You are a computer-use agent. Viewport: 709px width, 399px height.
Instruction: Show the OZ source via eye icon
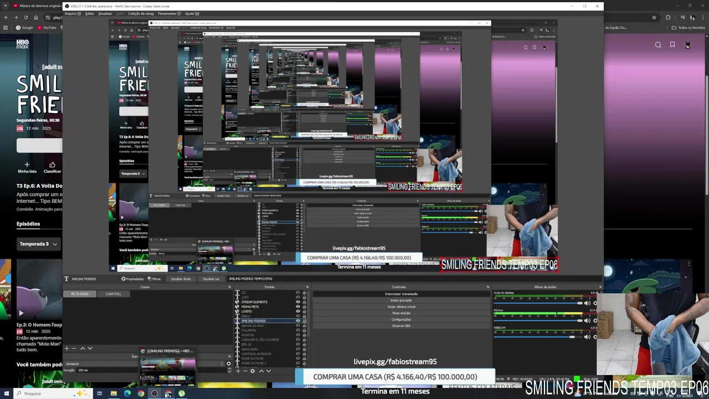pyautogui.click(x=298, y=293)
